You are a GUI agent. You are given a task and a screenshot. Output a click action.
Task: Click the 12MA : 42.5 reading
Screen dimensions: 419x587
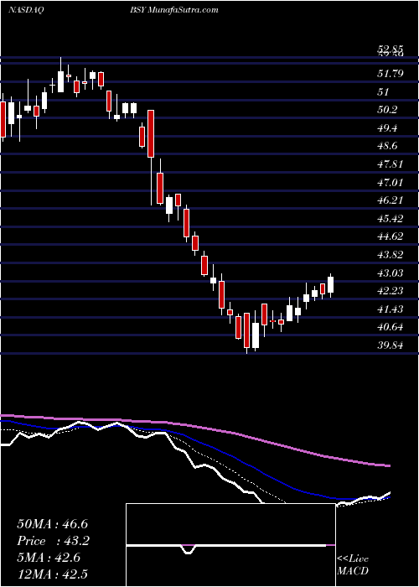52,574
